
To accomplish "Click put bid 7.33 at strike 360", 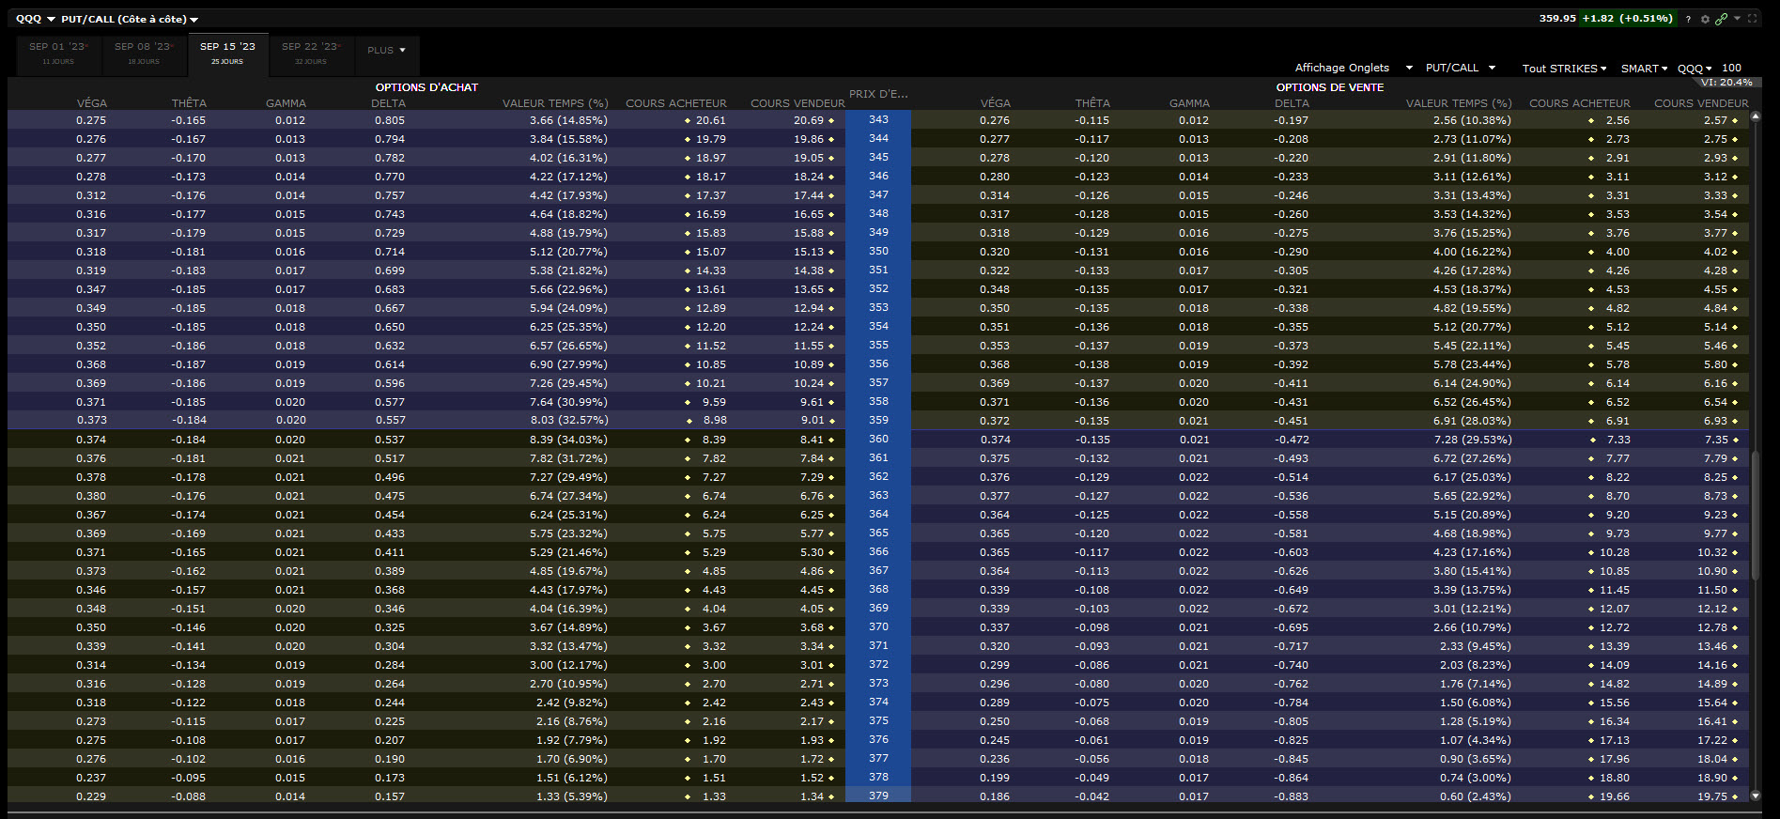I will 1618,440.
